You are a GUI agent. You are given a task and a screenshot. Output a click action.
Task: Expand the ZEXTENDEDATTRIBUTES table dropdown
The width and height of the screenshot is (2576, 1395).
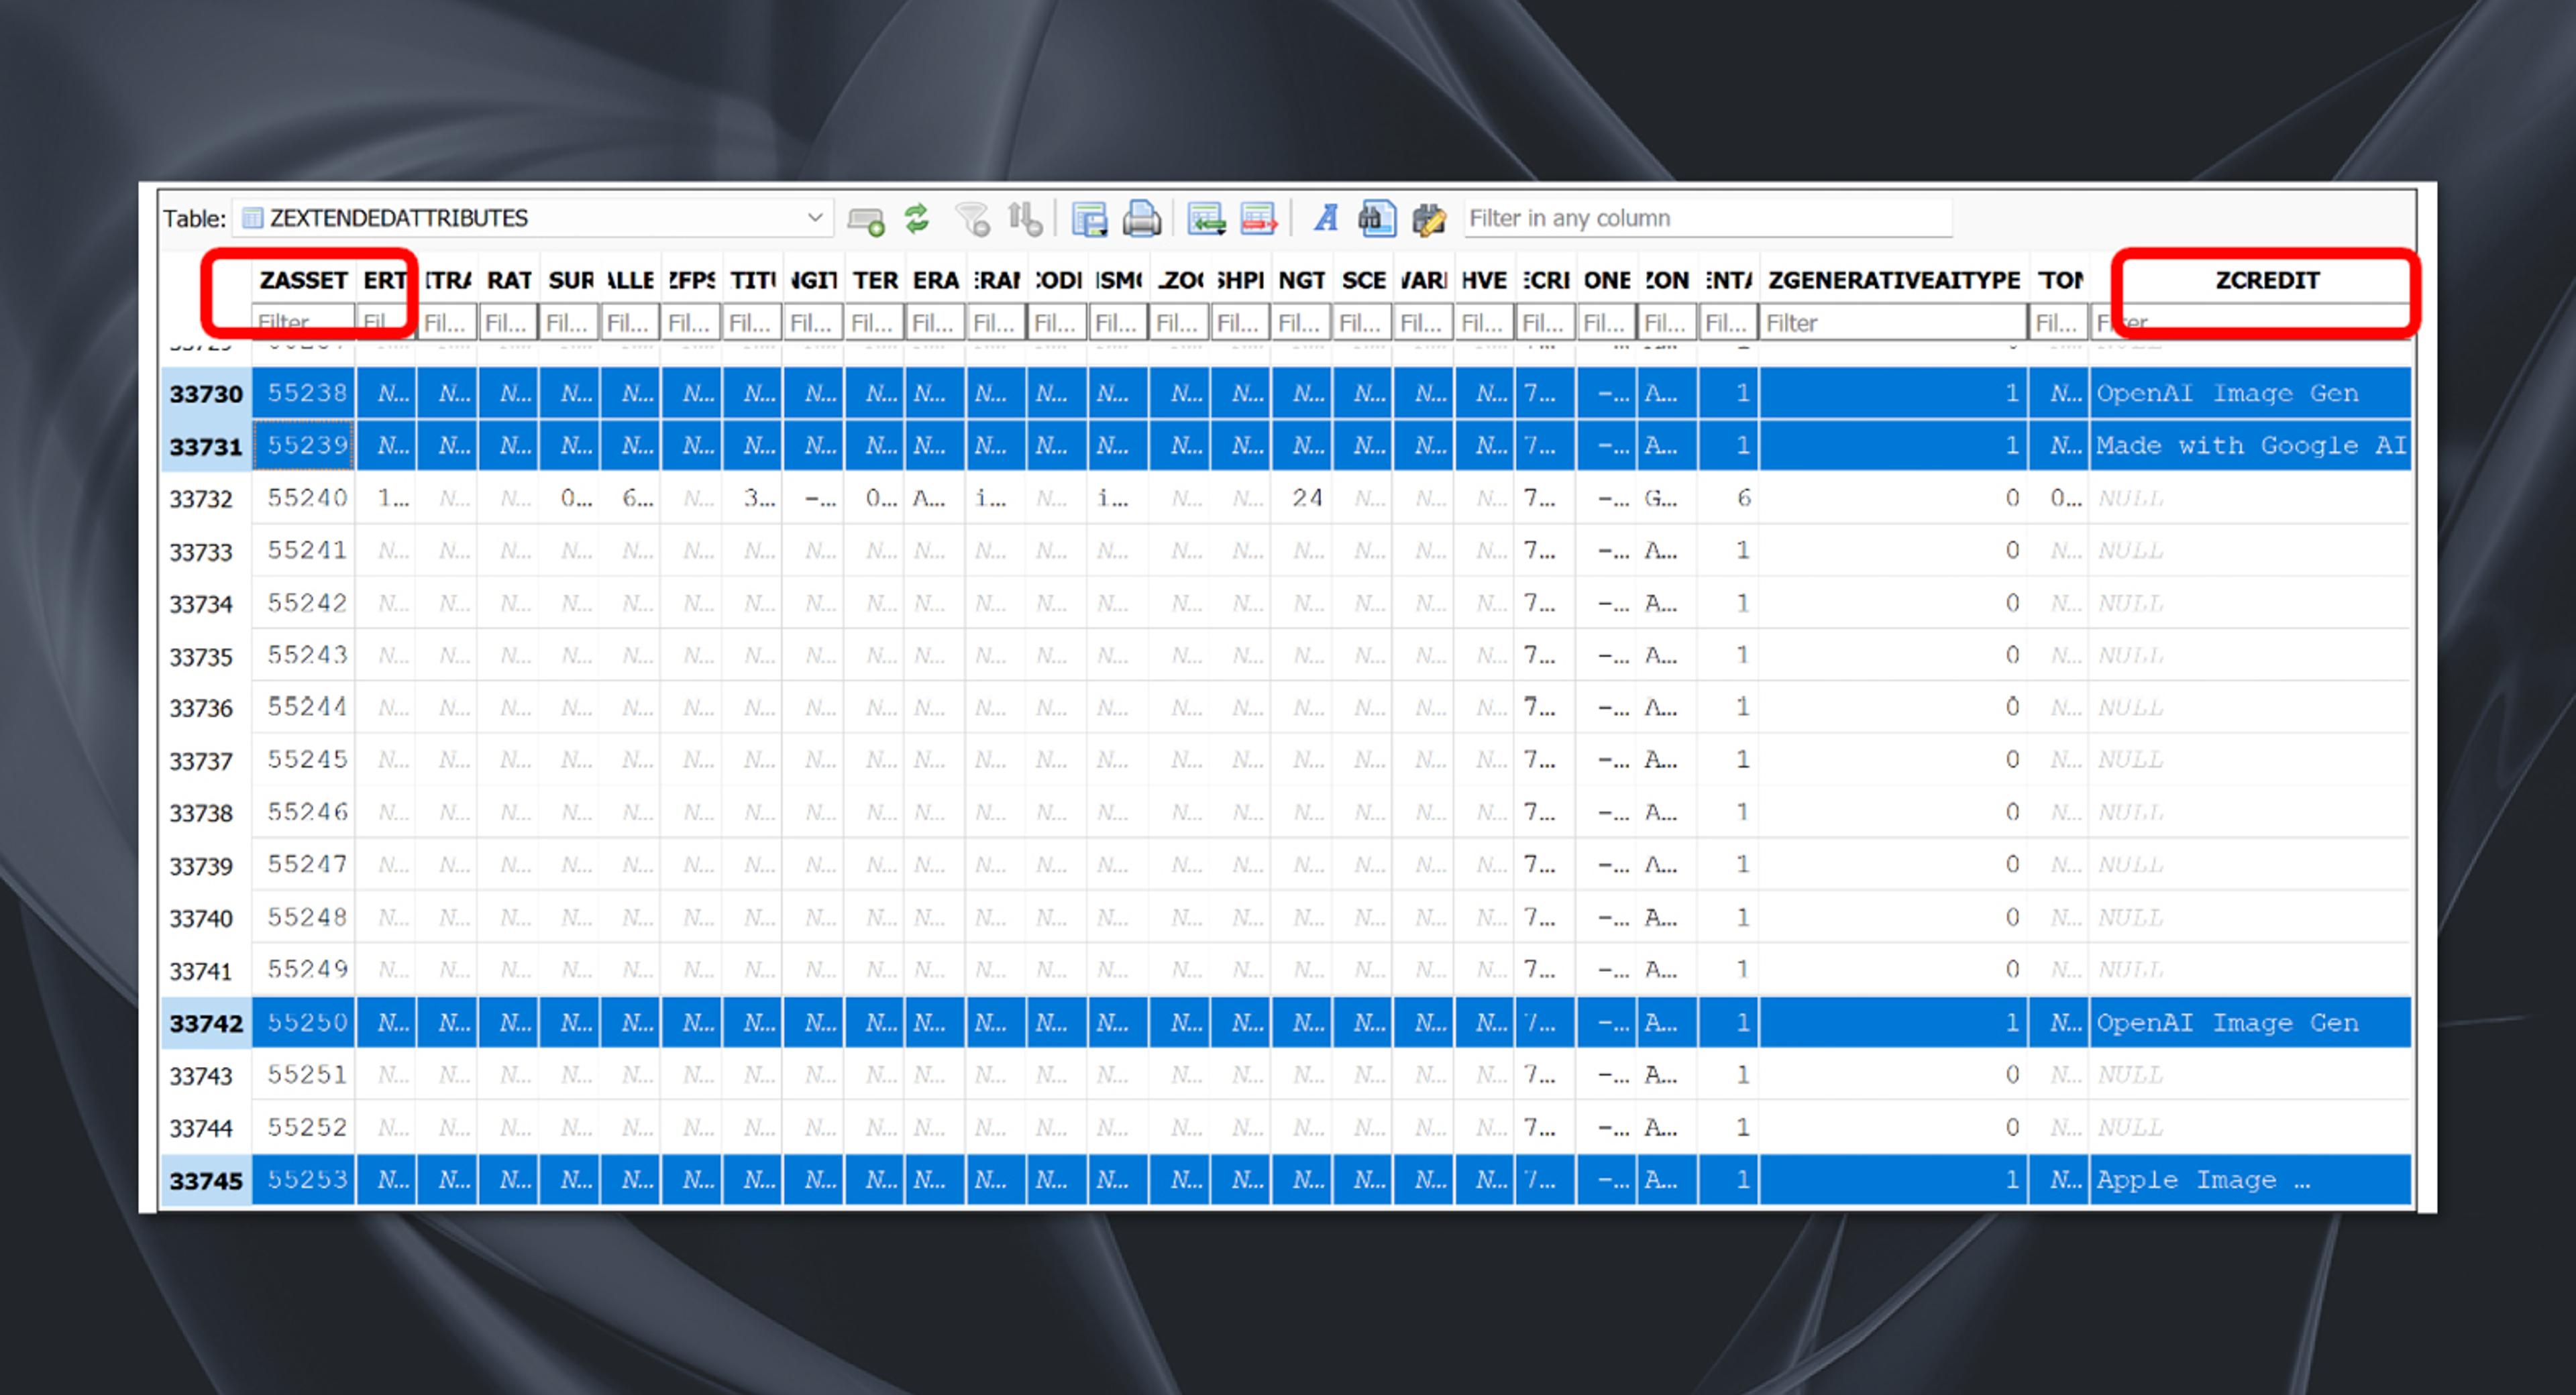[815, 218]
